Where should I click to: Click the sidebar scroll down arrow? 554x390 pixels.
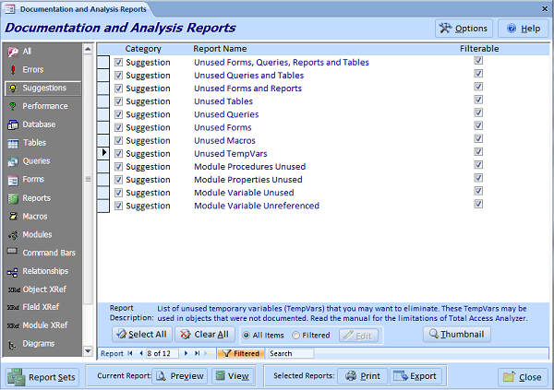tap(88, 351)
